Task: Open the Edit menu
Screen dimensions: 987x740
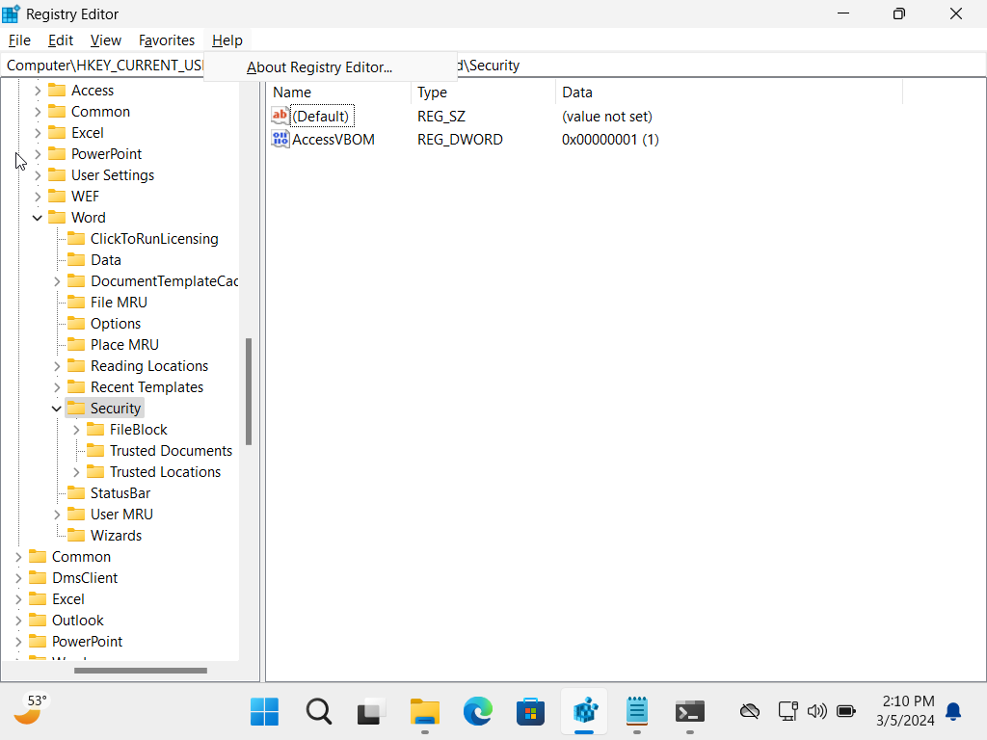Action: tap(61, 40)
